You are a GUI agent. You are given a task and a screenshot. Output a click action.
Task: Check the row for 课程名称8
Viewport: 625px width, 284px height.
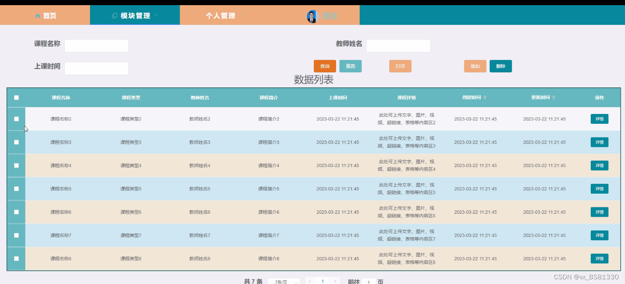(x=16, y=258)
